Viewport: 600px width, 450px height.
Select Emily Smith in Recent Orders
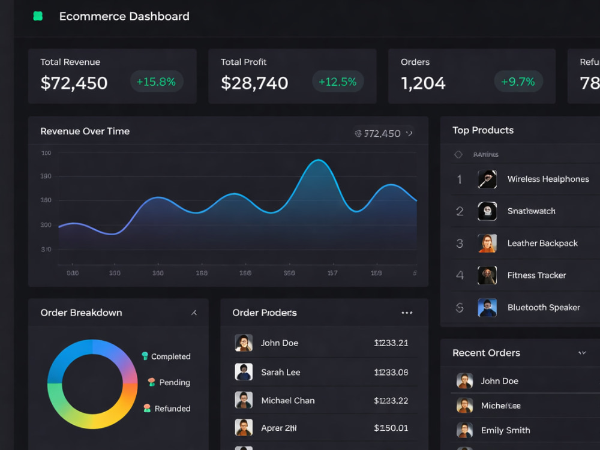505,430
